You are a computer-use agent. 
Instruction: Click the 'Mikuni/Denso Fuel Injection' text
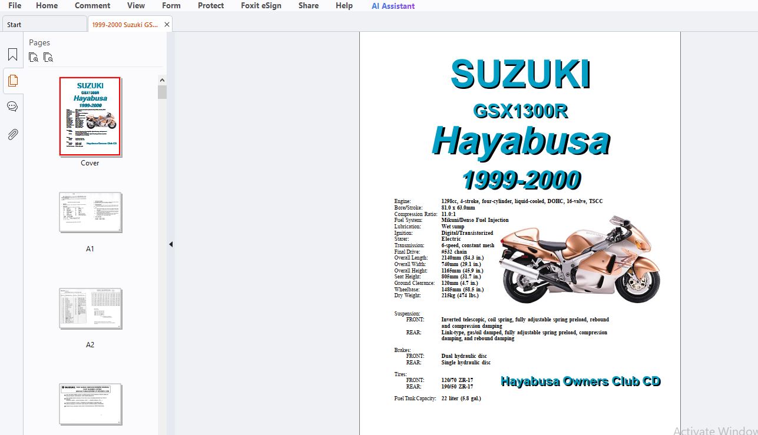click(x=475, y=220)
